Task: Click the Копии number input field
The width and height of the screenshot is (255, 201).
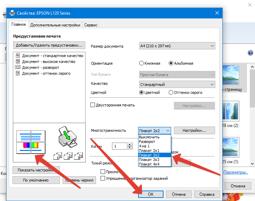Action: [x=119, y=146]
